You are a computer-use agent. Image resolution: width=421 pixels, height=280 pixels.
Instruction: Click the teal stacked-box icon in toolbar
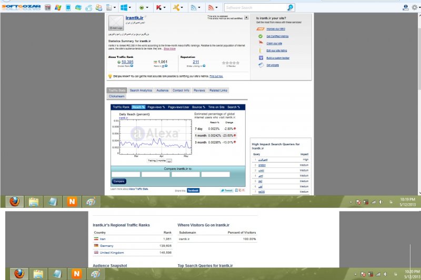(x=78, y=7)
